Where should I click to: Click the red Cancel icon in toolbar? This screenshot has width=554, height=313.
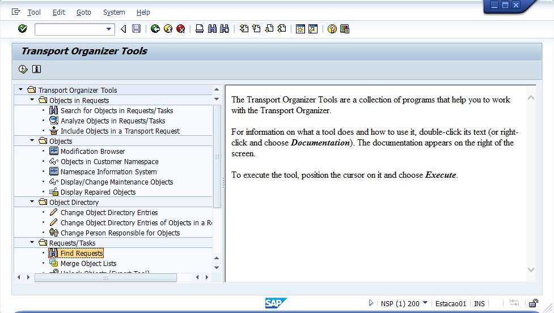click(x=181, y=29)
